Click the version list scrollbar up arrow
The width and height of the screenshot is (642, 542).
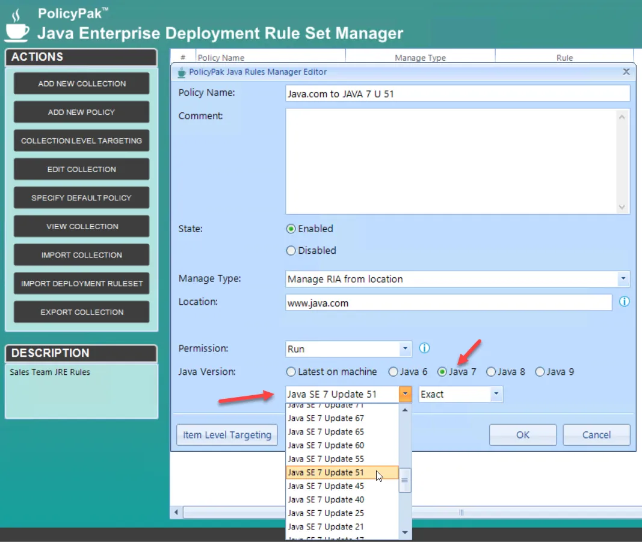click(405, 410)
